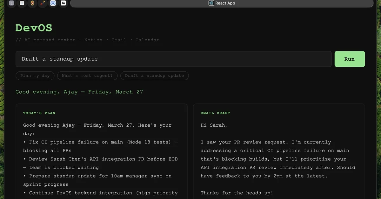Image resolution: width=381 pixels, height=199 pixels.
Task: Click the EMAIL DRAFT card header
Action: tap(215, 113)
